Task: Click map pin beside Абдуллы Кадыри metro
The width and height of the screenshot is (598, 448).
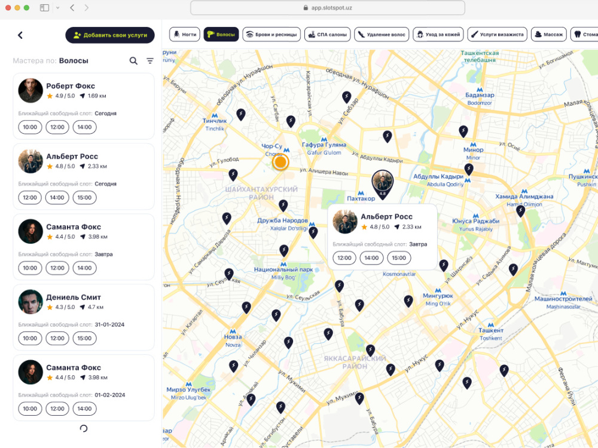Action: click(x=469, y=169)
